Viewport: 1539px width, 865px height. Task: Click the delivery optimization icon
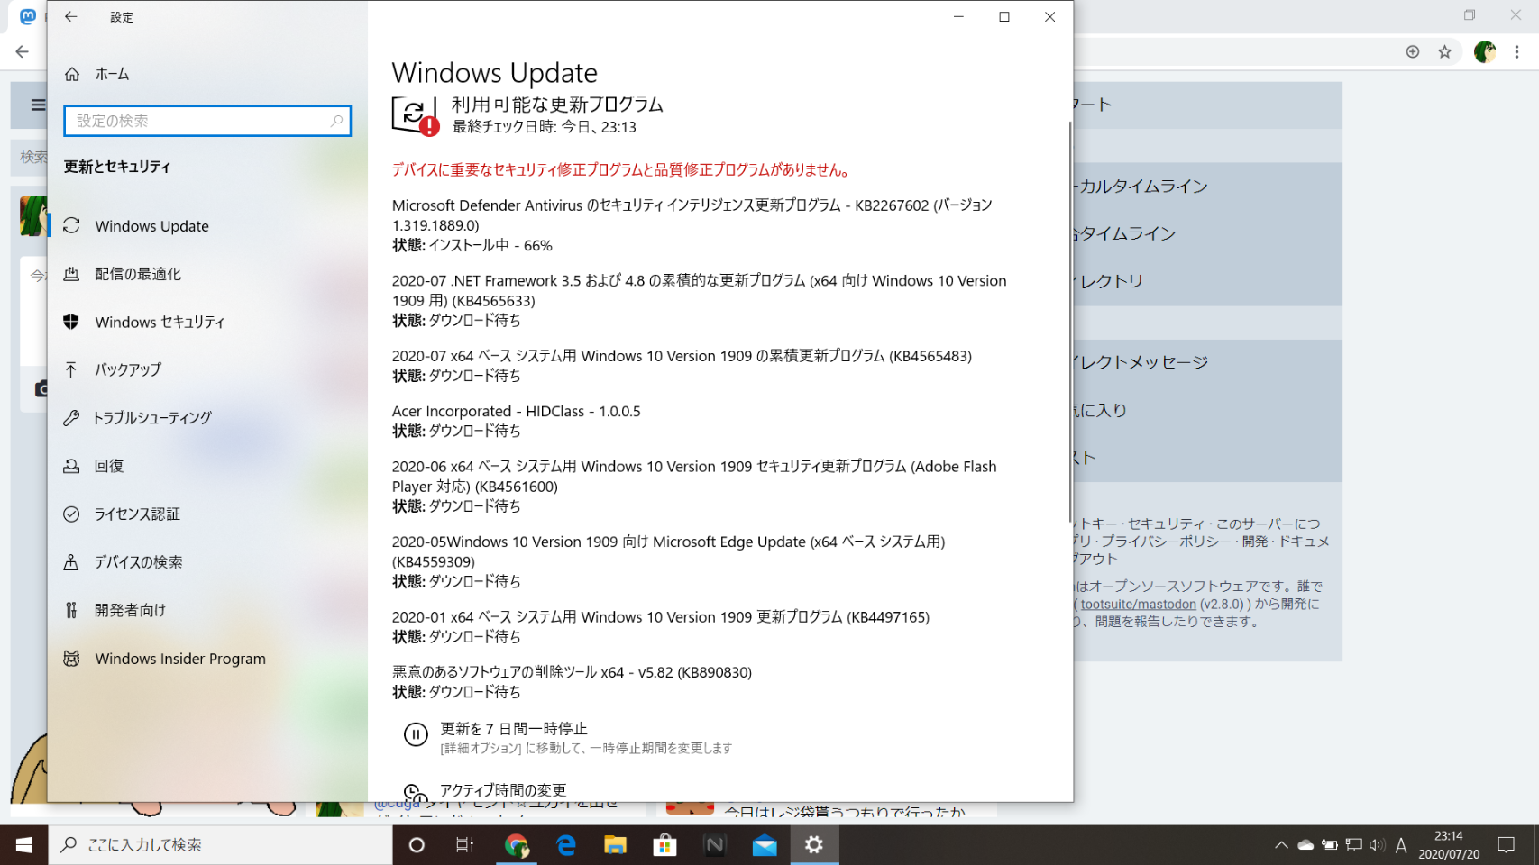coord(71,274)
